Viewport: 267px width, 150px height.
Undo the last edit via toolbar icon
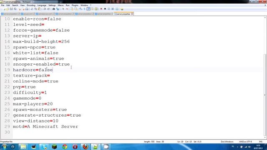pyautogui.click(x=45, y=9)
